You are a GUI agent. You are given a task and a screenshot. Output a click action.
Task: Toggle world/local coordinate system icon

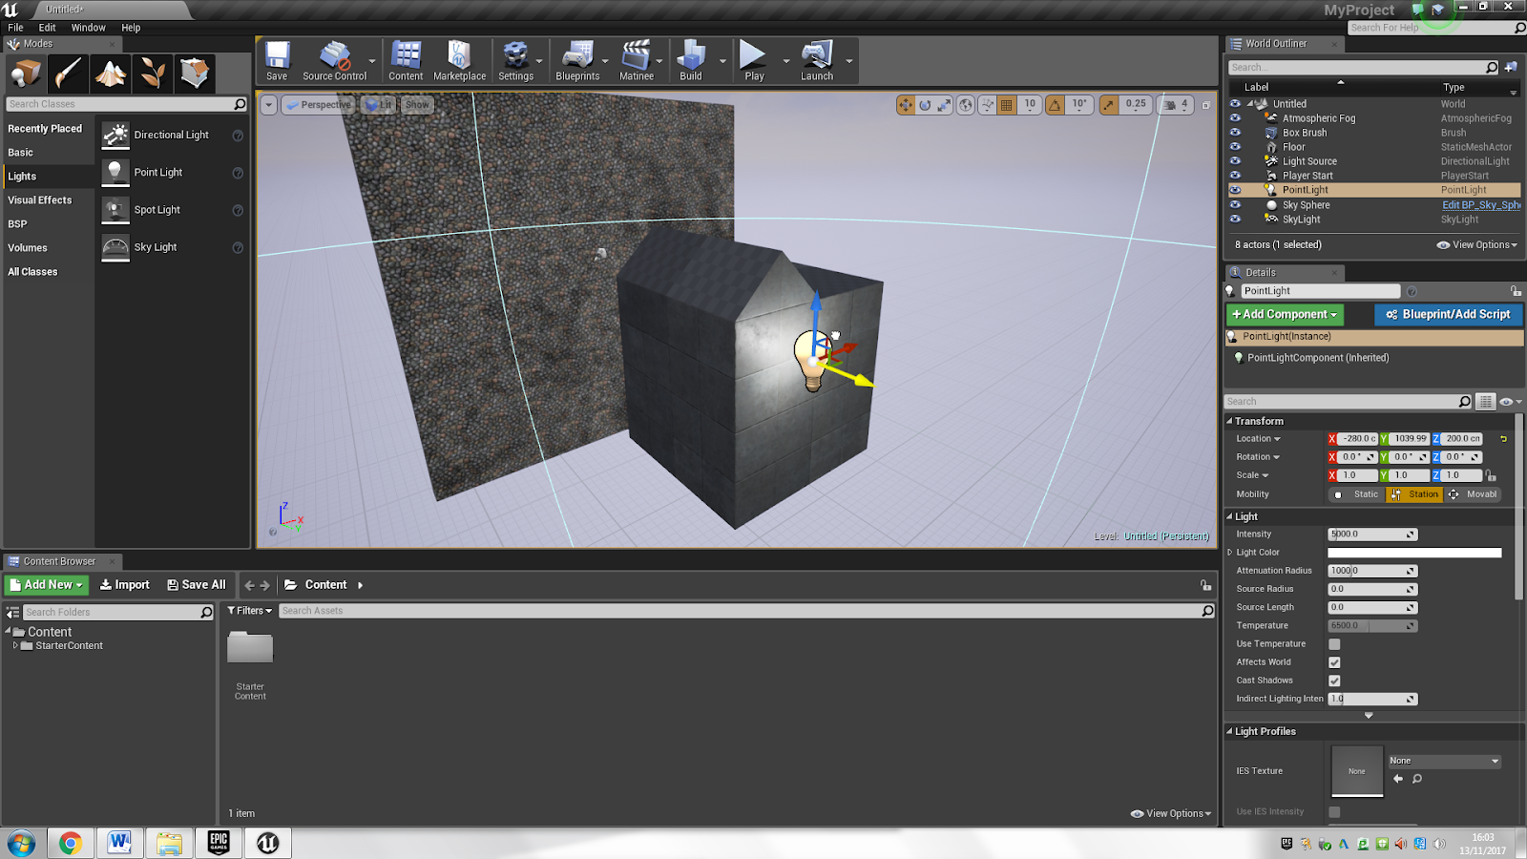click(x=966, y=105)
